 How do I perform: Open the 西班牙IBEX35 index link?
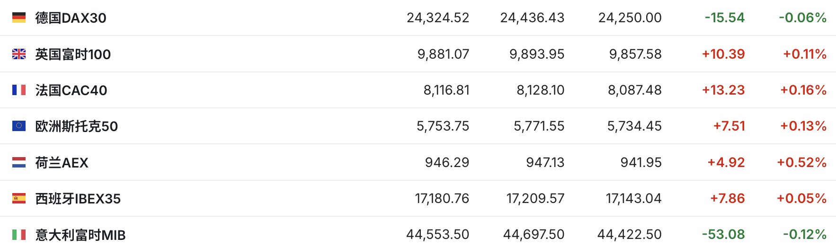click(x=78, y=199)
